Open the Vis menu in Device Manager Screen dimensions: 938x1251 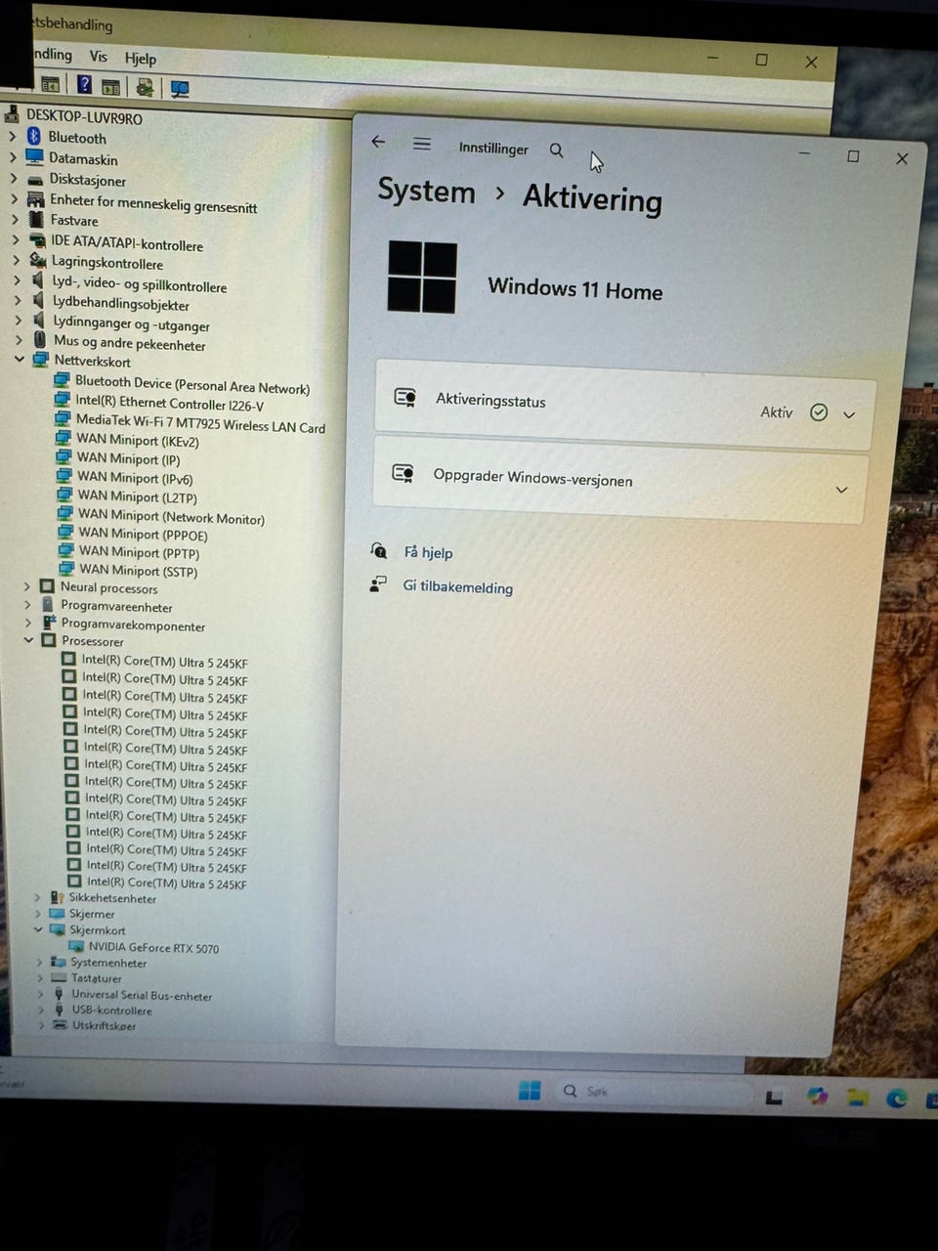pyautogui.click(x=98, y=56)
